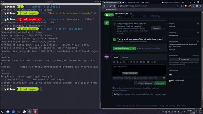203x114 pixels.
Task: Add a link using the comment toolbar icon
Action: pyautogui.click(x=131, y=62)
